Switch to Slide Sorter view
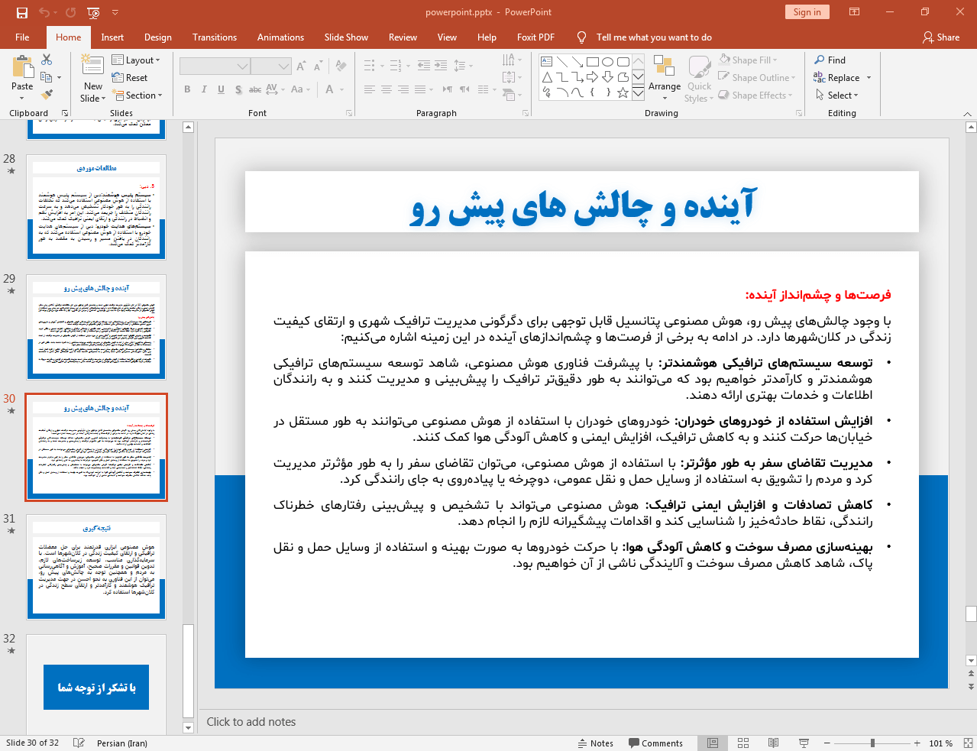Viewport: 977px width, 751px height. pos(743,743)
